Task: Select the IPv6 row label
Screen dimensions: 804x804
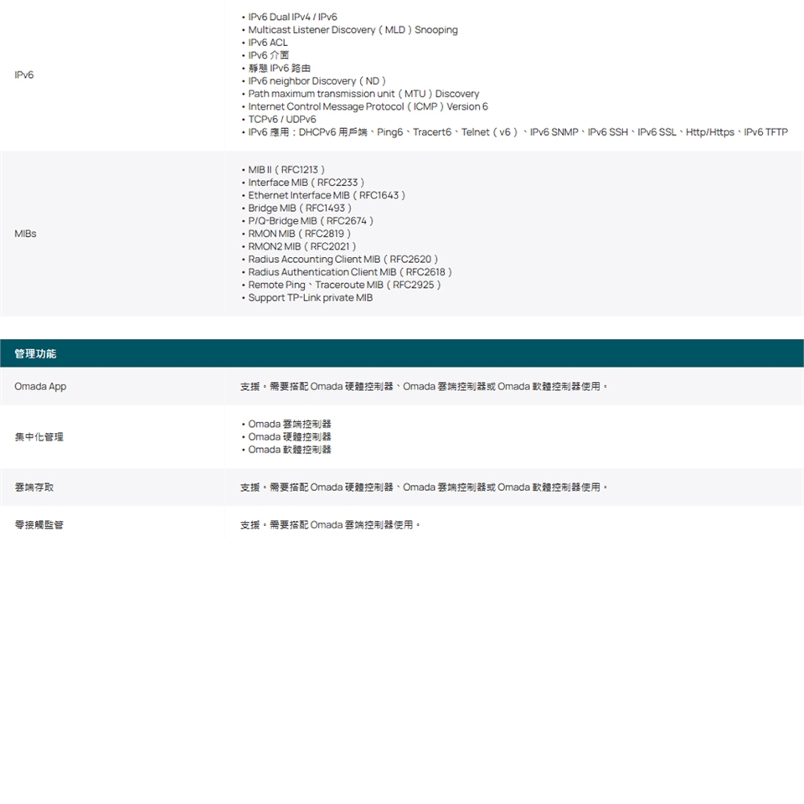Action: coord(24,75)
